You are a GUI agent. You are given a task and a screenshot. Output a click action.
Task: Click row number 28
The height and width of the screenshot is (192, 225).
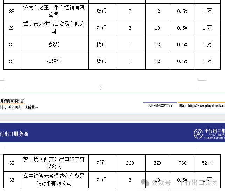(12, 11)
